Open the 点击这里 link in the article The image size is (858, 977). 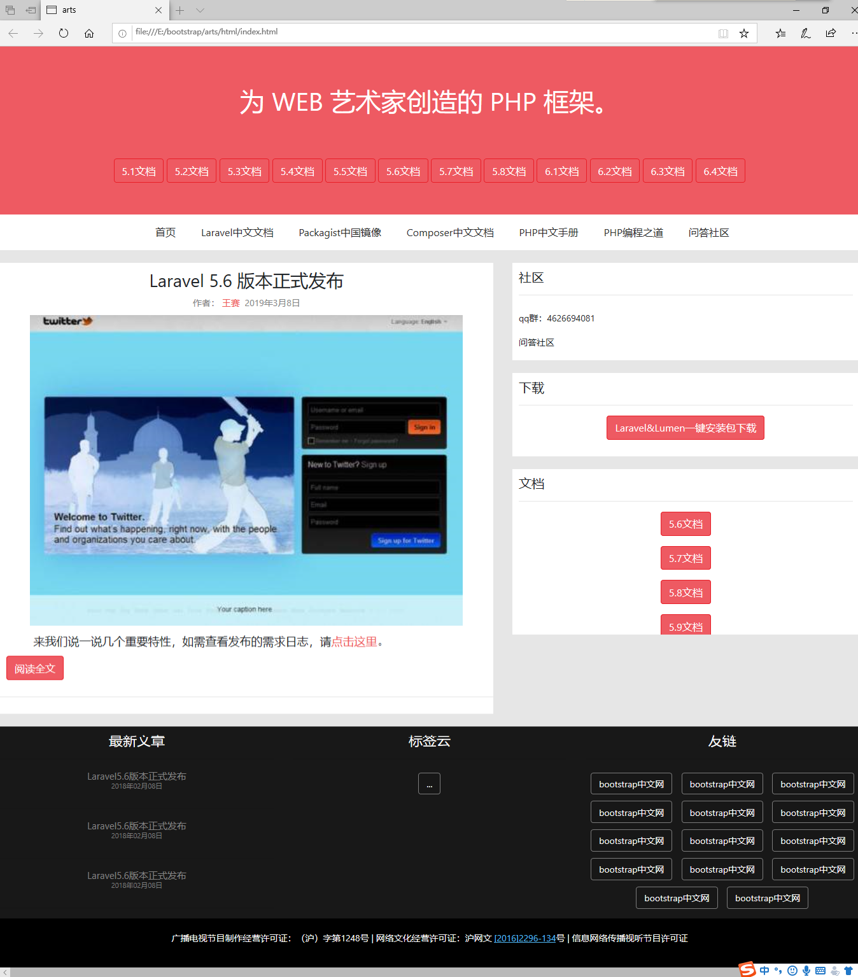(354, 642)
